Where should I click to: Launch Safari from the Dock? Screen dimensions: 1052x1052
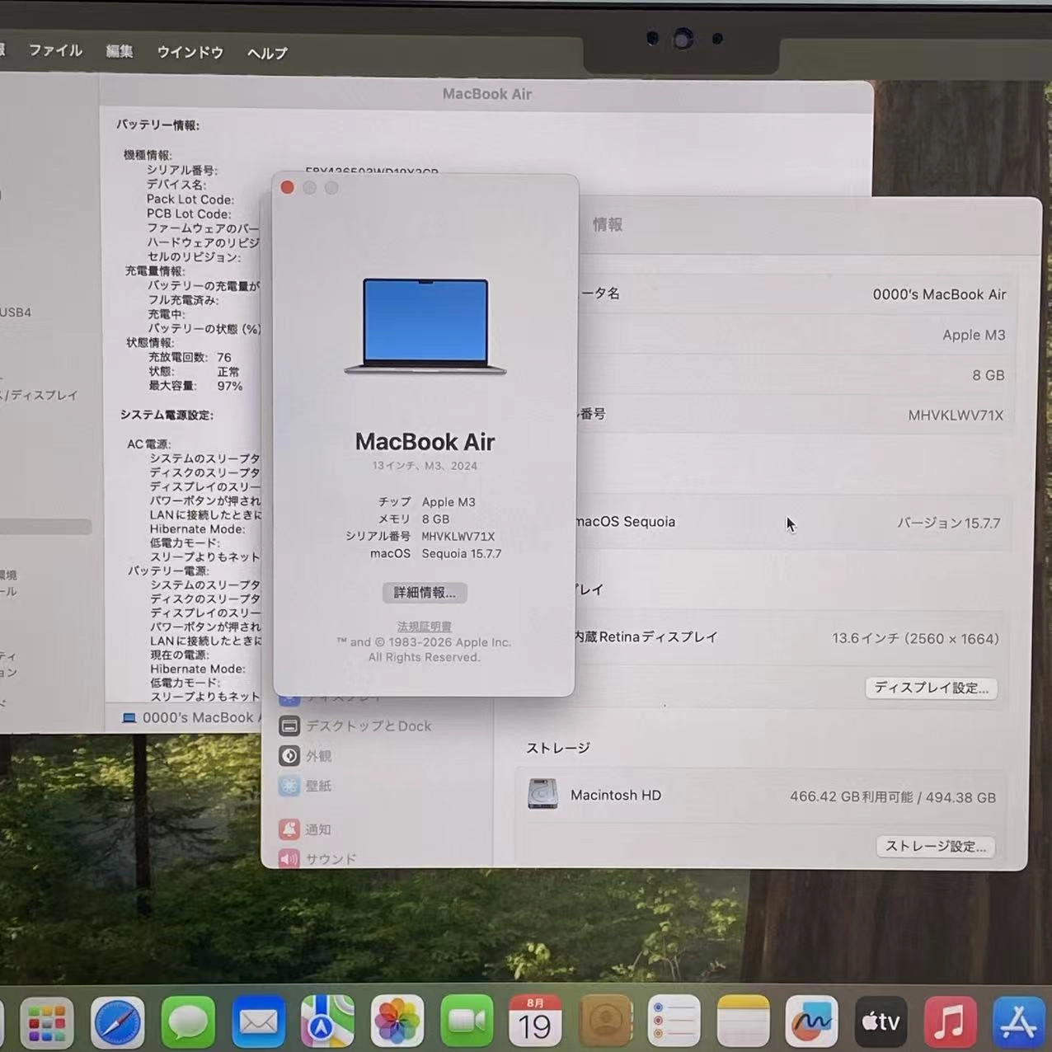click(117, 1022)
